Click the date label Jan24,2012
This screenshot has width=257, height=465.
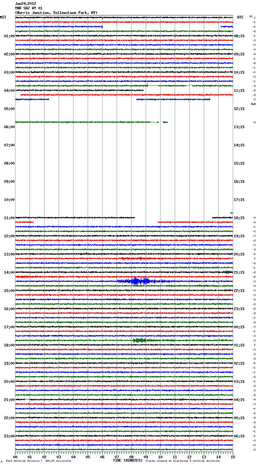pos(25,4)
